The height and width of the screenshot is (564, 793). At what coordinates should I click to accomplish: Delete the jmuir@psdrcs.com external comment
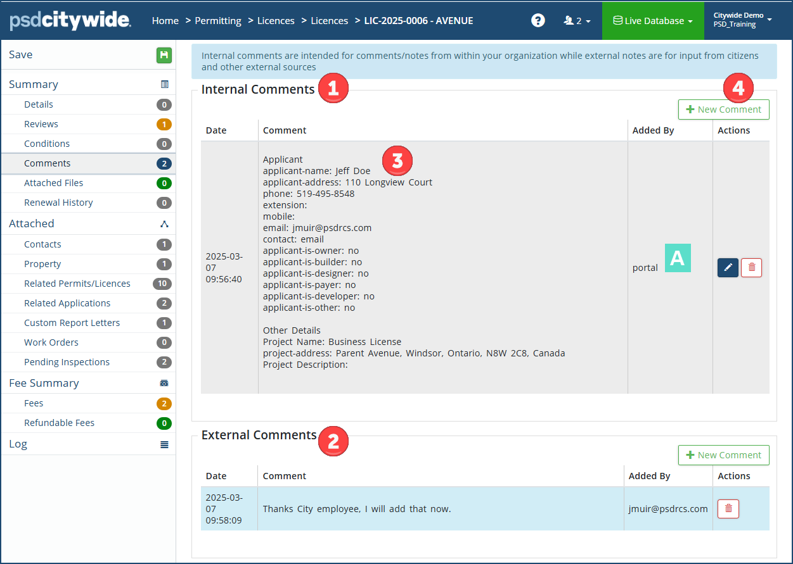click(728, 508)
